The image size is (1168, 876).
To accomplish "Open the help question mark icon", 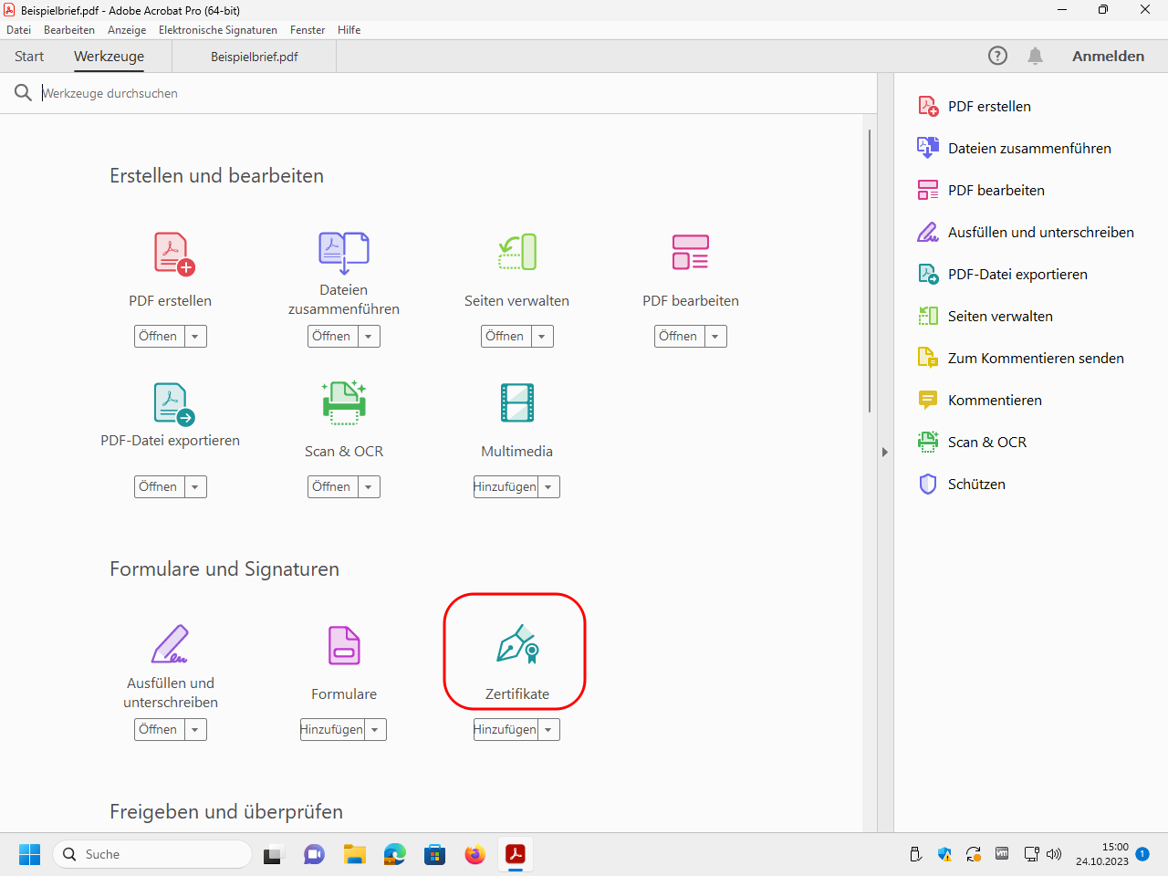I will point(997,57).
